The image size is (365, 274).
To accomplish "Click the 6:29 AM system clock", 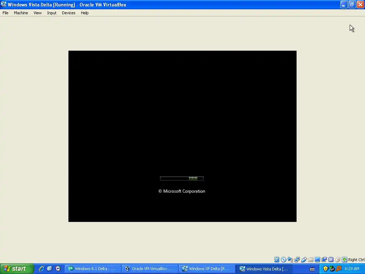I will click(x=352, y=269).
